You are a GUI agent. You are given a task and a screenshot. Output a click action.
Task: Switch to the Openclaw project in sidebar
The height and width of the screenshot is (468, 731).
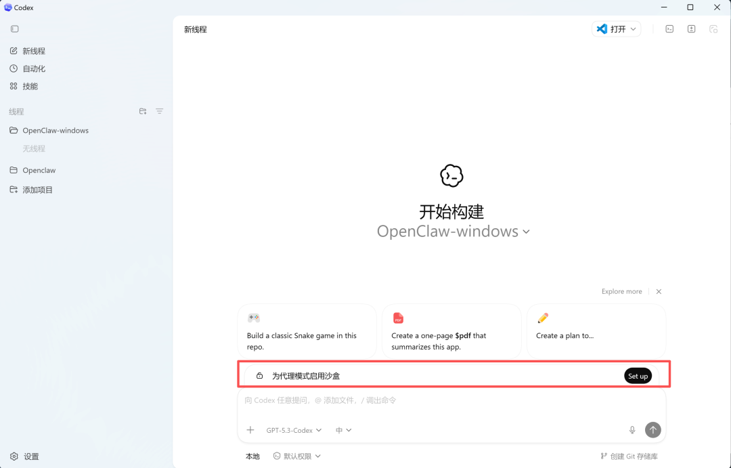[38, 170]
